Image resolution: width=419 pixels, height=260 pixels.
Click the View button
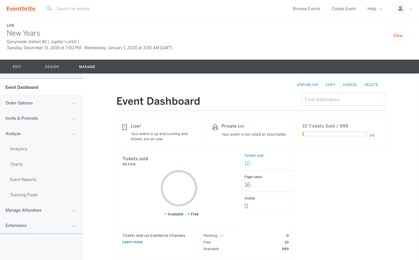398,36
